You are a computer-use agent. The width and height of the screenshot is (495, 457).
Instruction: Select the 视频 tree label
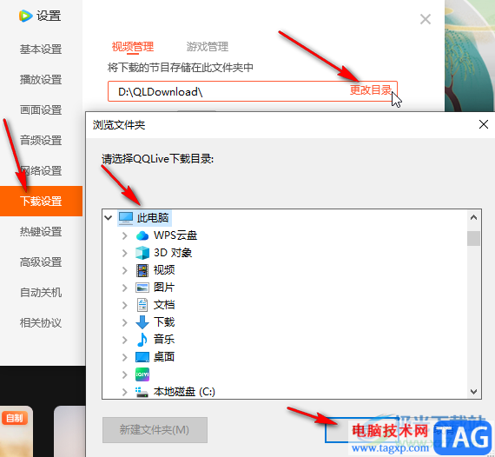tap(164, 270)
